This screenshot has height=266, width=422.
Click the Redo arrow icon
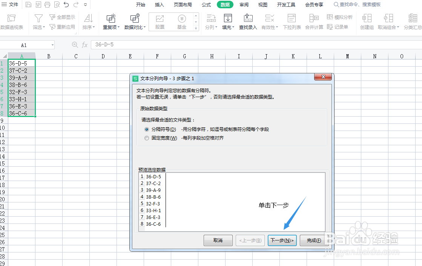tap(76, 4)
